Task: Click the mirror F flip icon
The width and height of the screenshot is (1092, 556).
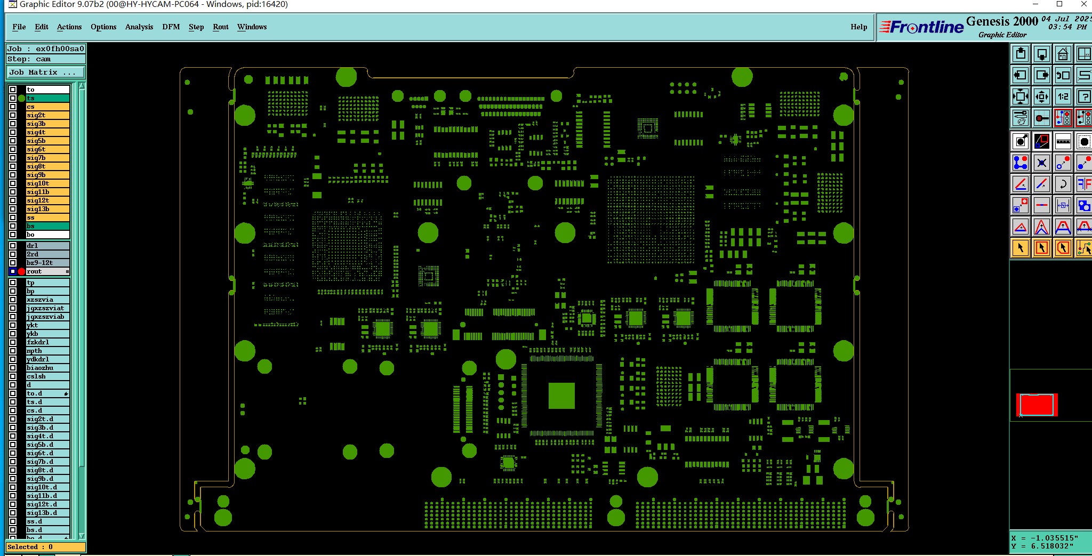Action: coord(1084,184)
